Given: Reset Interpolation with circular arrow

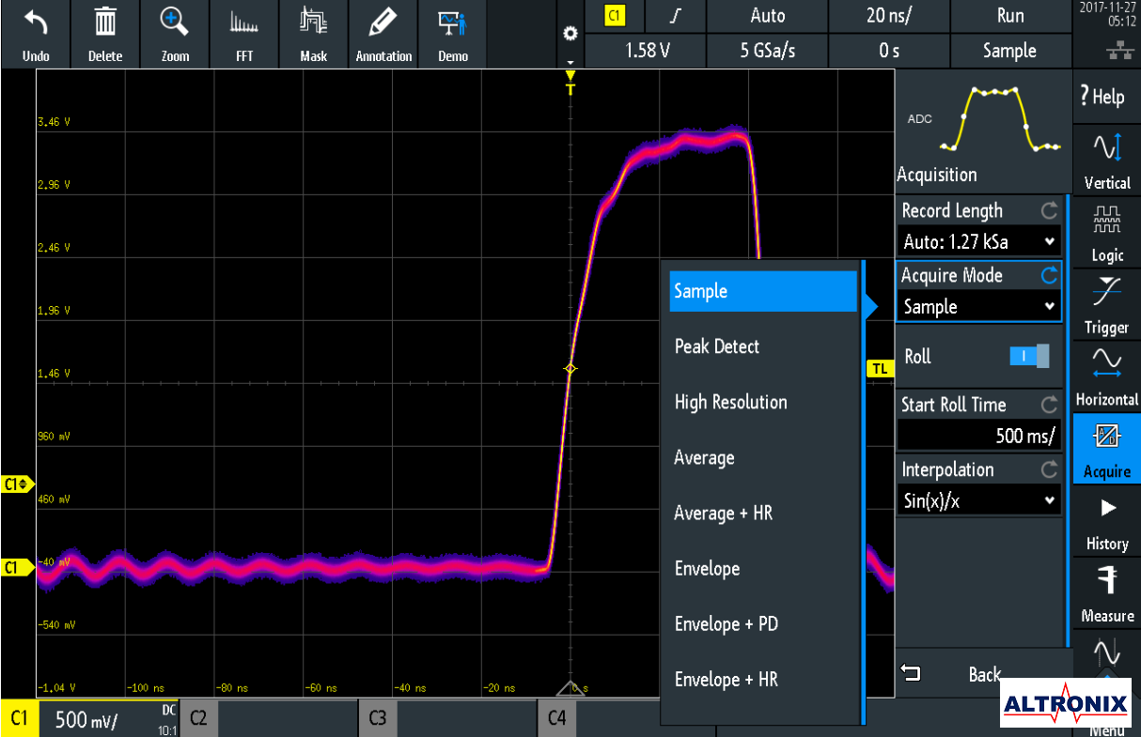Looking at the screenshot, I should 1049,469.
